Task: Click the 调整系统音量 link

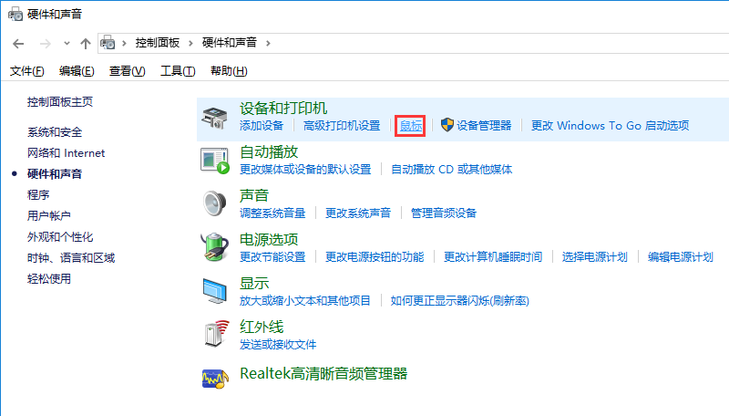Action: point(272,213)
